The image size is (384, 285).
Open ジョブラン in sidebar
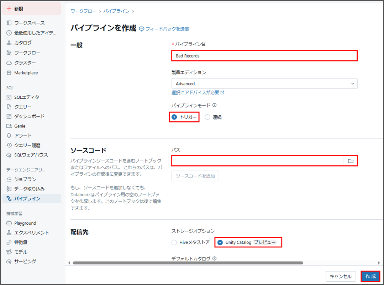(x=25, y=179)
